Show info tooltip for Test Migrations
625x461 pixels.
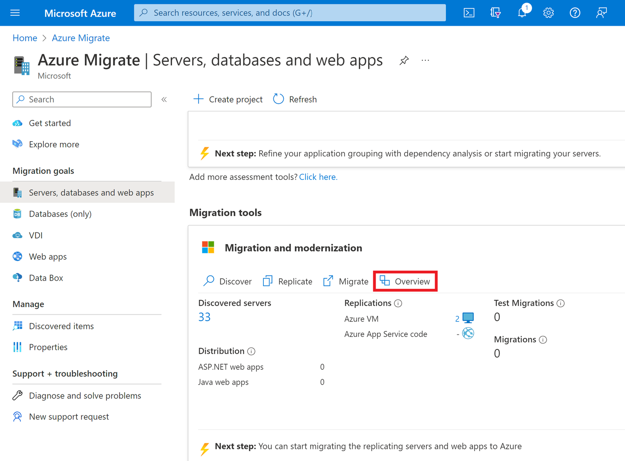point(561,303)
